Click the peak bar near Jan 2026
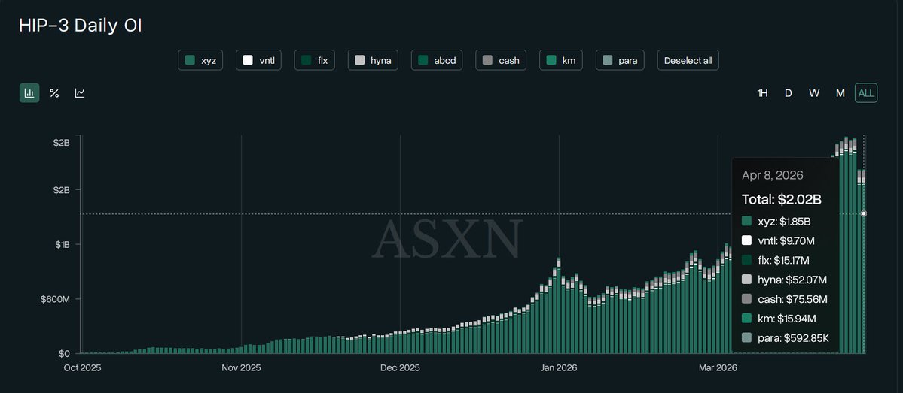The image size is (903, 393). point(559,308)
